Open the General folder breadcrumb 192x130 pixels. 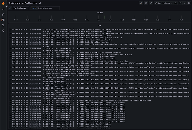click(15, 3)
